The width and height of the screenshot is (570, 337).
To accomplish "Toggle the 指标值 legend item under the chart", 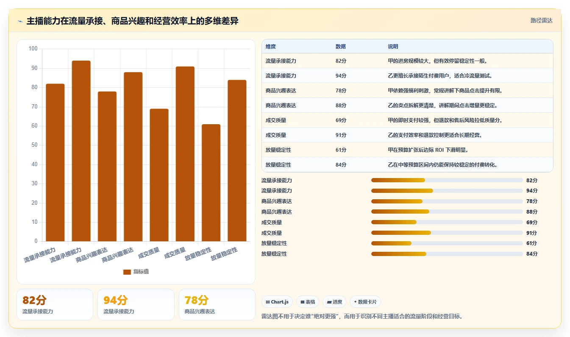I will (136, 272).
